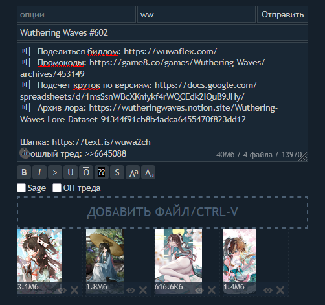
Task: Remove the 1.8Мб attached file
Action: [x=143, y=290]
